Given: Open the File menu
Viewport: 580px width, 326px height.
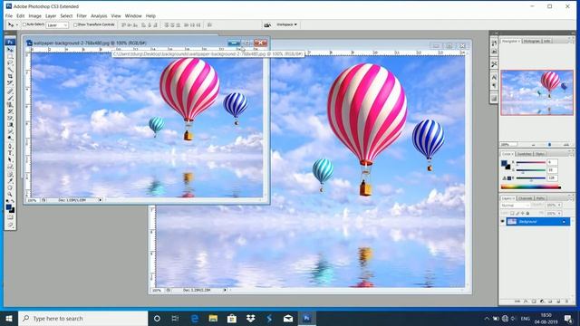Looking at the screenshot, I should tap(9, 16).
